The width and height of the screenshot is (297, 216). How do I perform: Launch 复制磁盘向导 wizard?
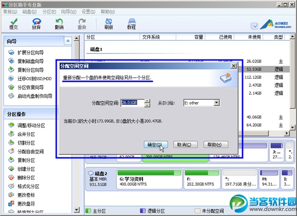(26, 61)
